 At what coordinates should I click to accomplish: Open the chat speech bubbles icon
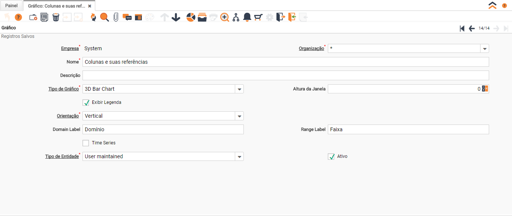(x=127, y=17)
